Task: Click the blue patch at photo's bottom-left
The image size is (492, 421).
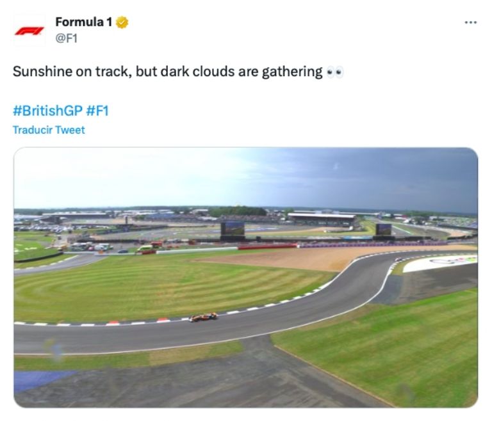Action: [x=40, y=380]
